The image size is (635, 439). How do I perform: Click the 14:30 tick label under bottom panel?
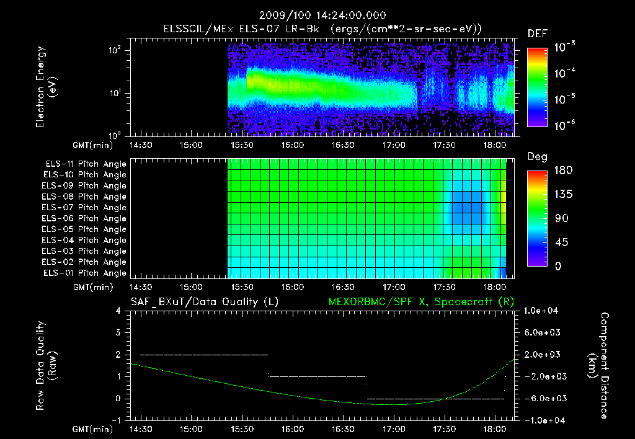click(141, 429)
